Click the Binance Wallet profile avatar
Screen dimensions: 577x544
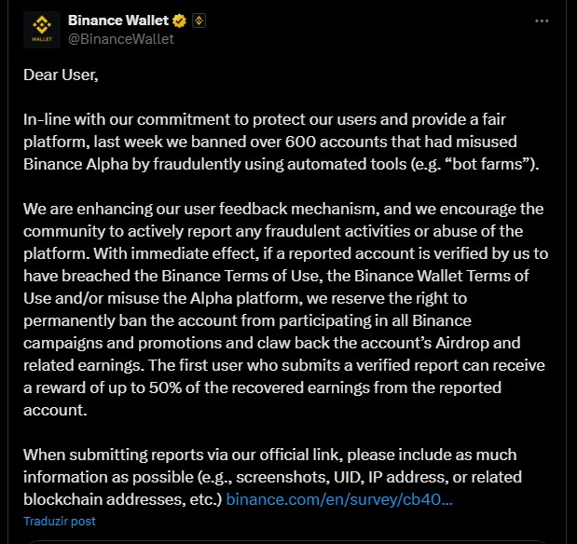point(41,30)
